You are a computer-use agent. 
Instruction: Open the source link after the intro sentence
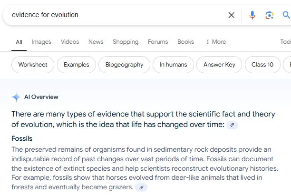232,125
